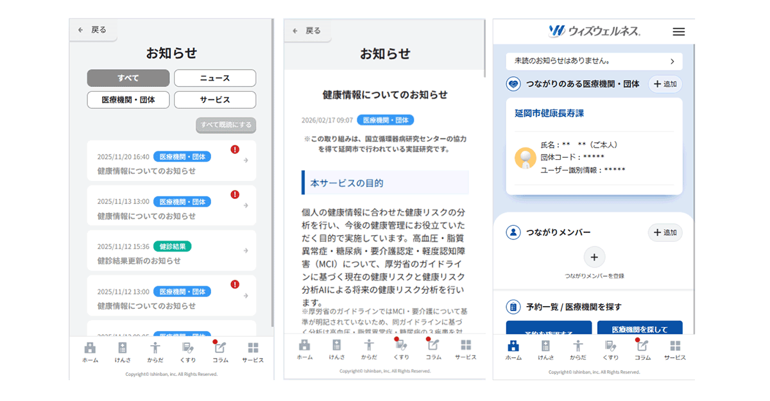Open the くすり icon in the middle screen's bottom bar
770x401 pixels.
[401, 349]
